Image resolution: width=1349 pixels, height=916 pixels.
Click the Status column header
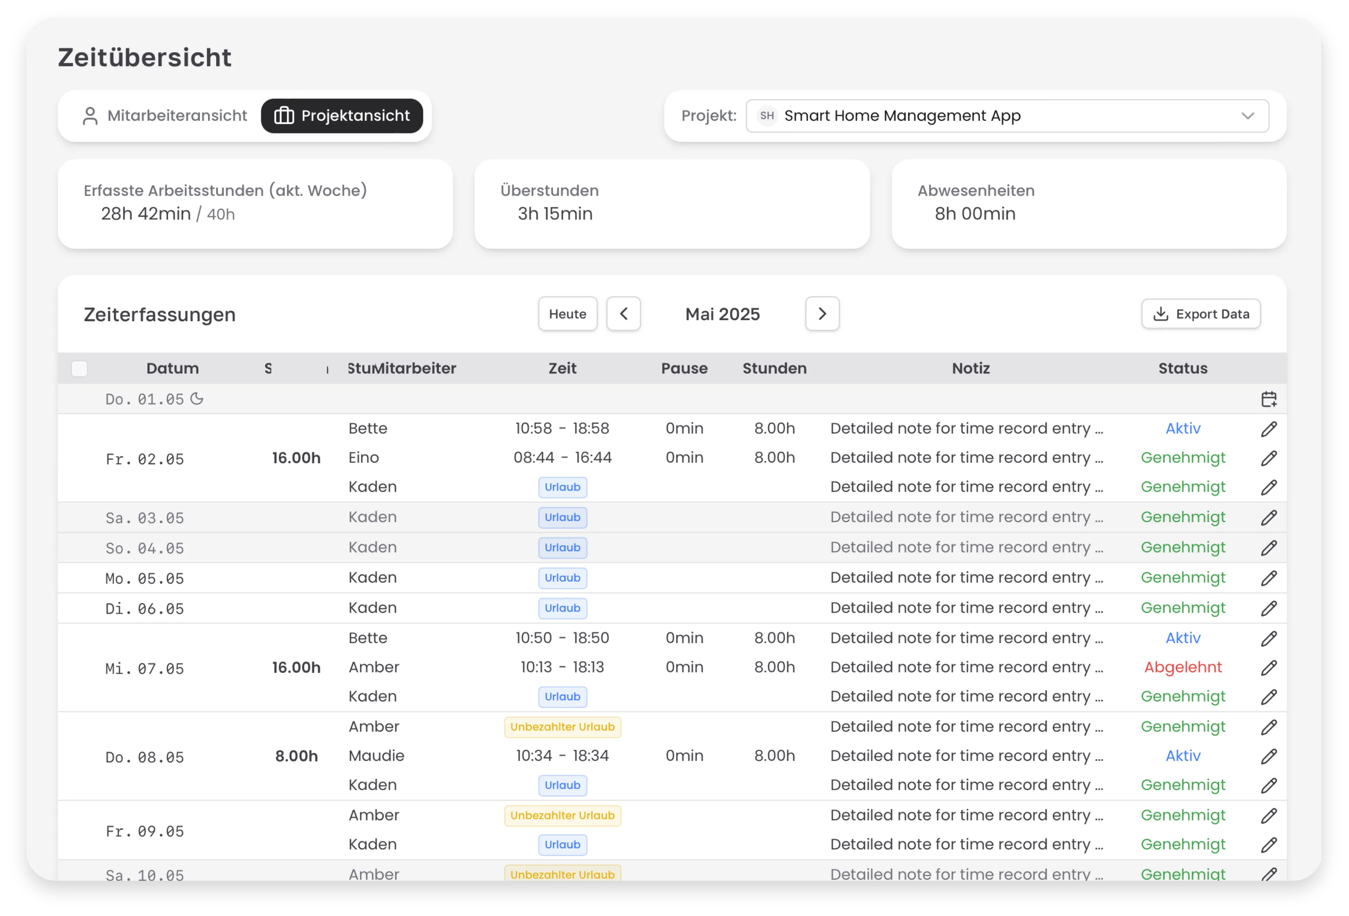click(x=1182, y=368)
